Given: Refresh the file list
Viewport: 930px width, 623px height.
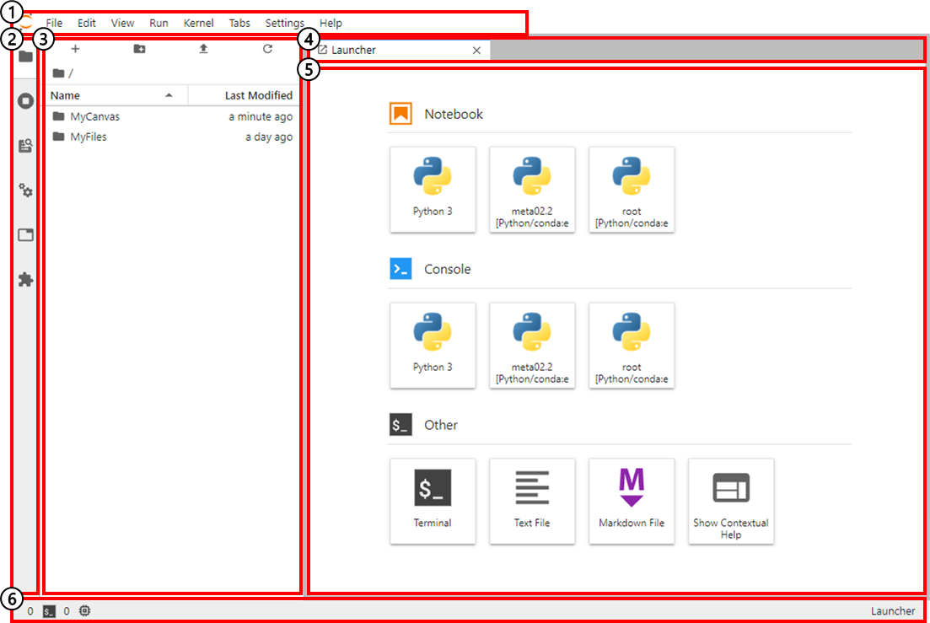Looking at the screenshot, I should [267, 49].
